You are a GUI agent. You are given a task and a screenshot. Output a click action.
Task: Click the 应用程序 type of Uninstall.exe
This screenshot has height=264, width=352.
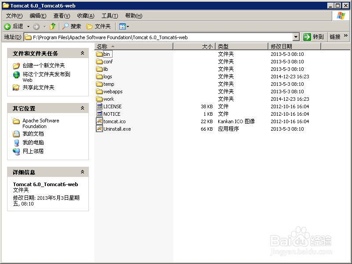click(x=228, y=129)
